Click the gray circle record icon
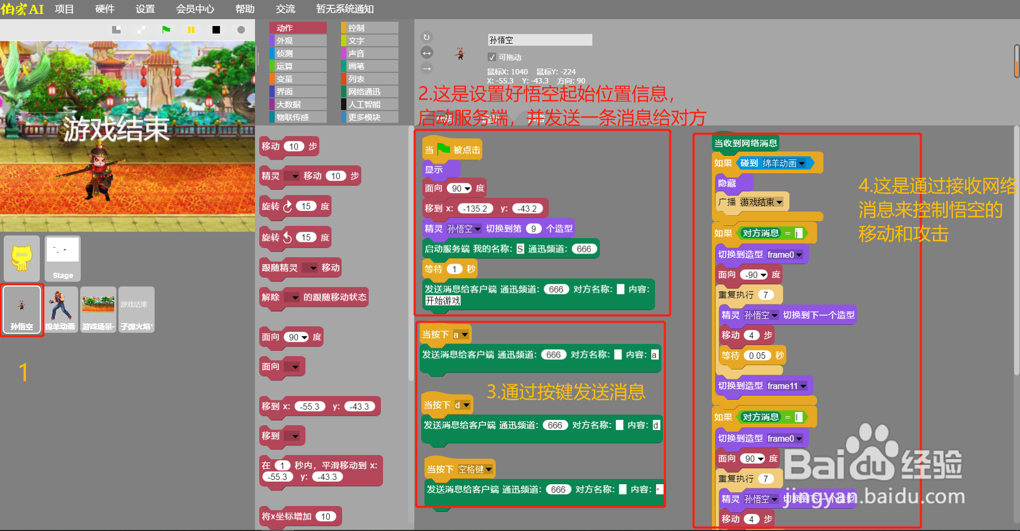 tap(241, 30)
